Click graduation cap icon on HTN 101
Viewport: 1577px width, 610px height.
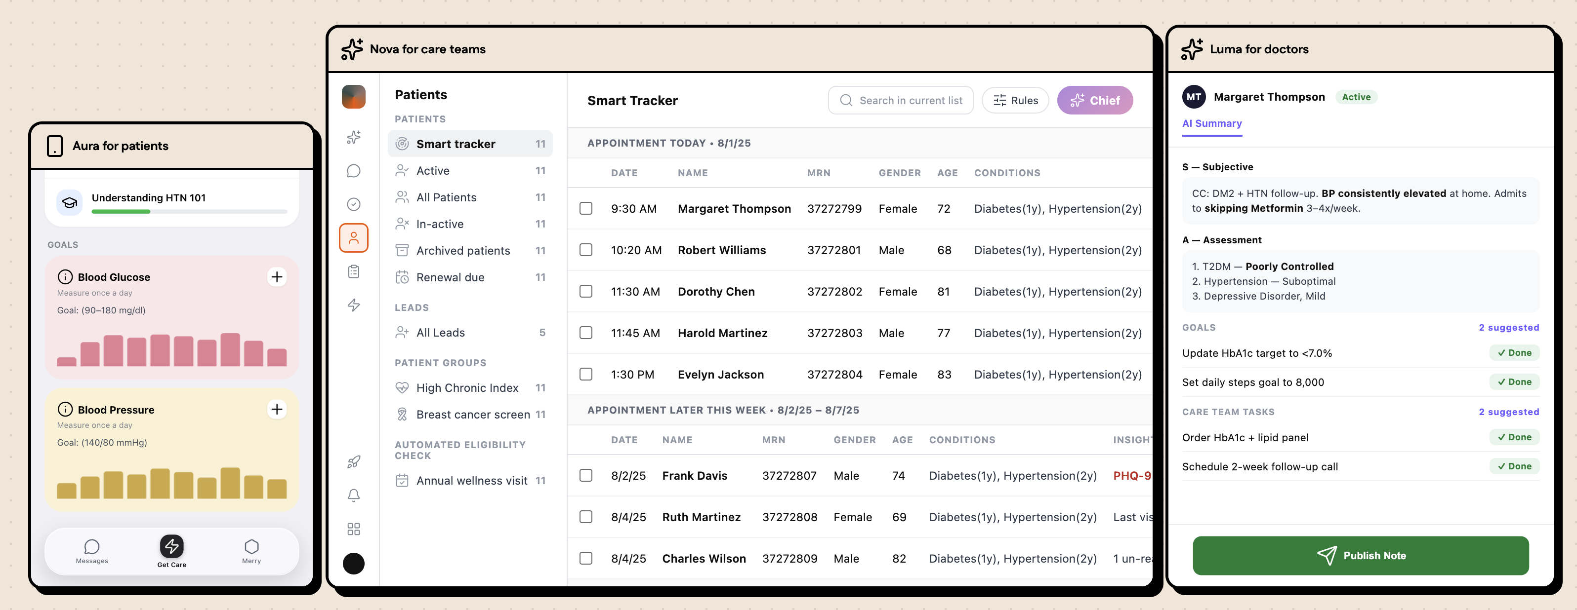[x=70, y=202]
